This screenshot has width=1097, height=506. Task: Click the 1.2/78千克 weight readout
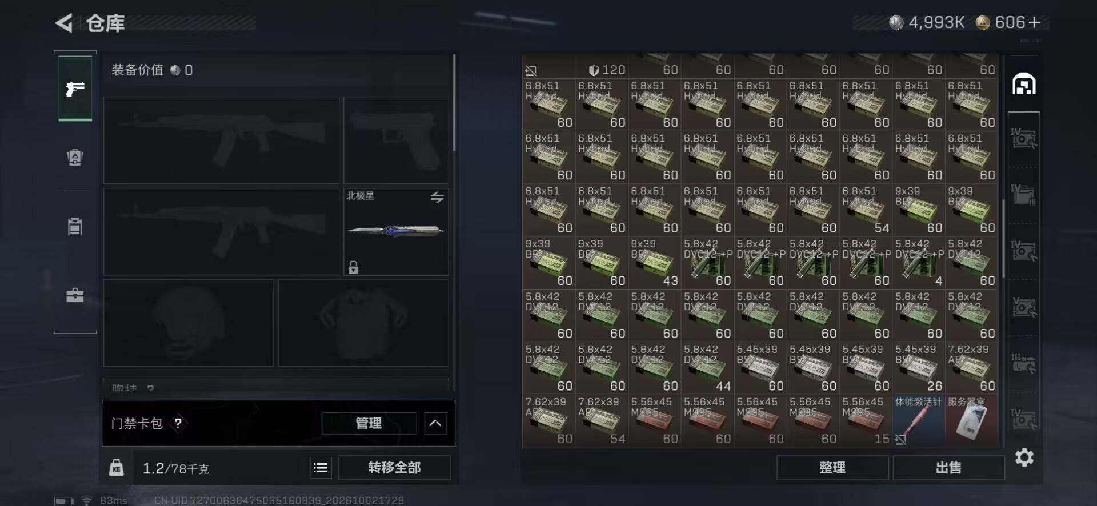175,468
